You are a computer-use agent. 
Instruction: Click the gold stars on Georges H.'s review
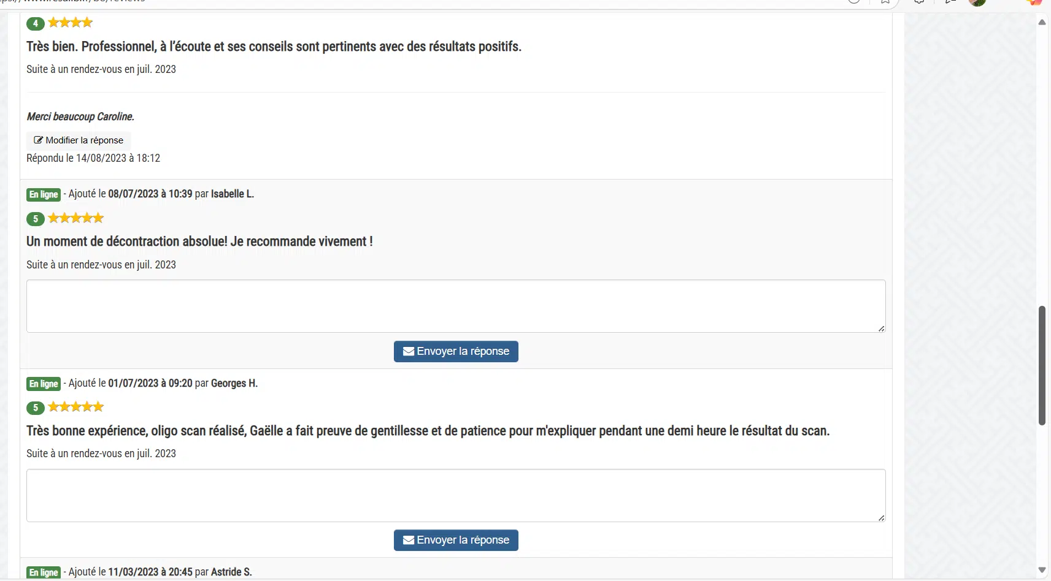point(76,407)
